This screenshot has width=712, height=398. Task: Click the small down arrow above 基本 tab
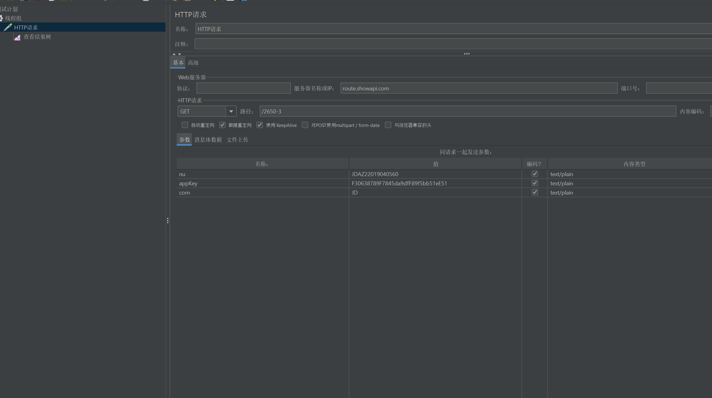(180, 54)
